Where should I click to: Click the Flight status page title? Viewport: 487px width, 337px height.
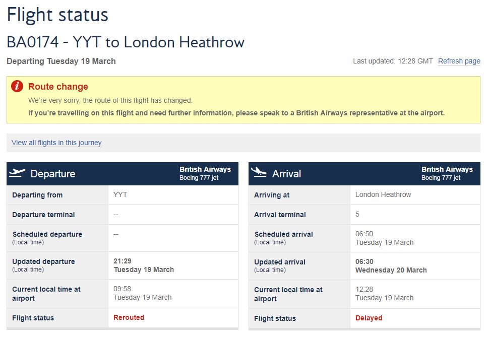pos(57,15)
